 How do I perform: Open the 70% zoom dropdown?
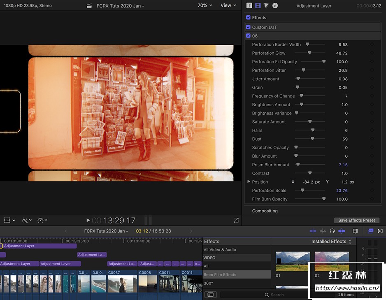[x=205, y=5]
